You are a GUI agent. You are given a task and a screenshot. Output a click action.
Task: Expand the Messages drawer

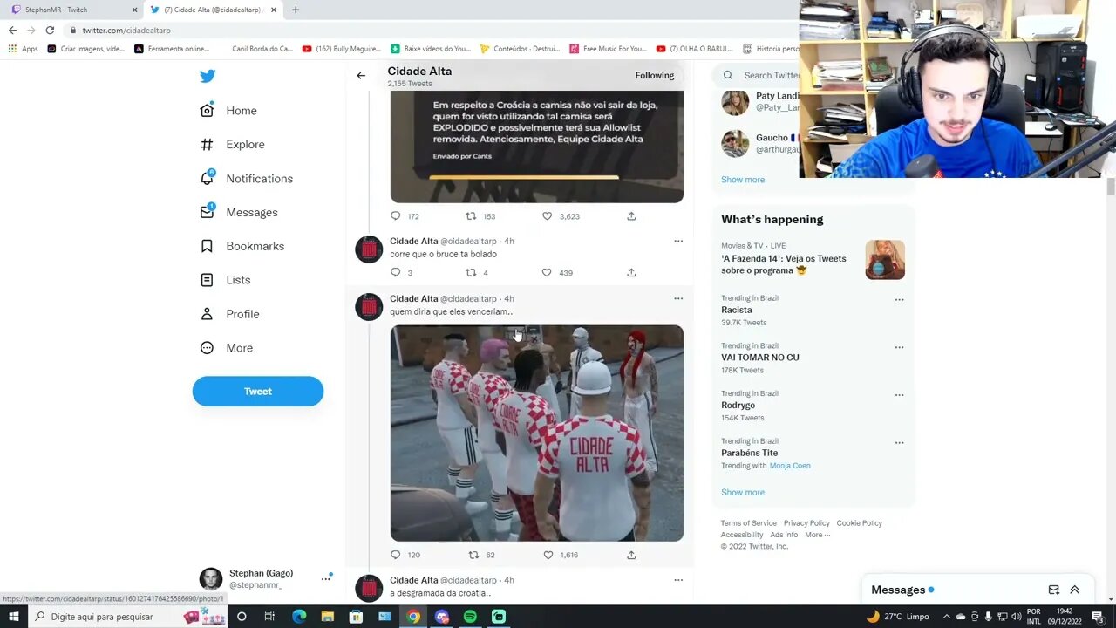pyautogui.click(x=1075, y=590)
